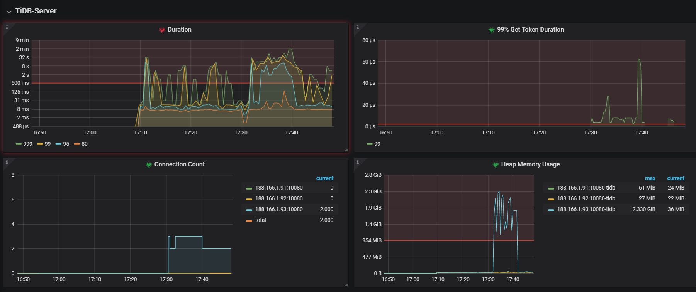This screenshot has width=696, height=292.
Task: Click the Duration panel resize handle
Action: pyautogui.click(x=346, y=150)
